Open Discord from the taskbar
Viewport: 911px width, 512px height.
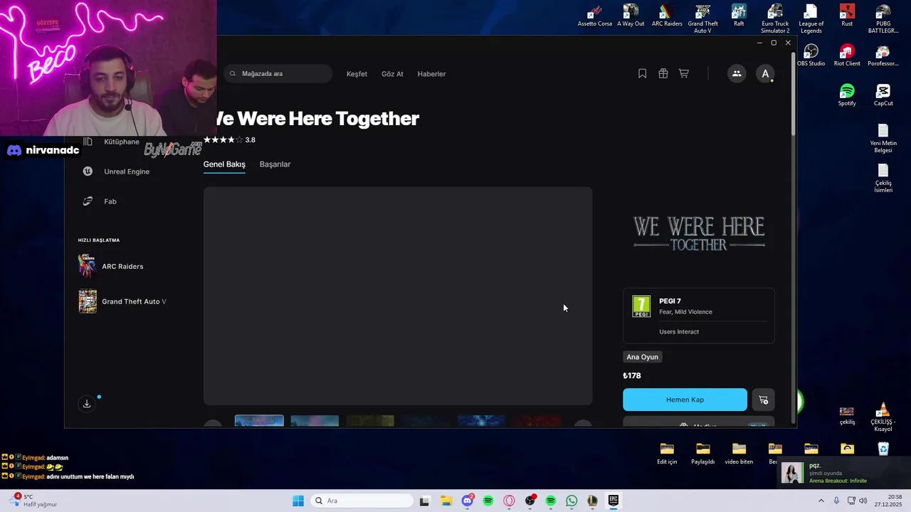coord(468,501)
